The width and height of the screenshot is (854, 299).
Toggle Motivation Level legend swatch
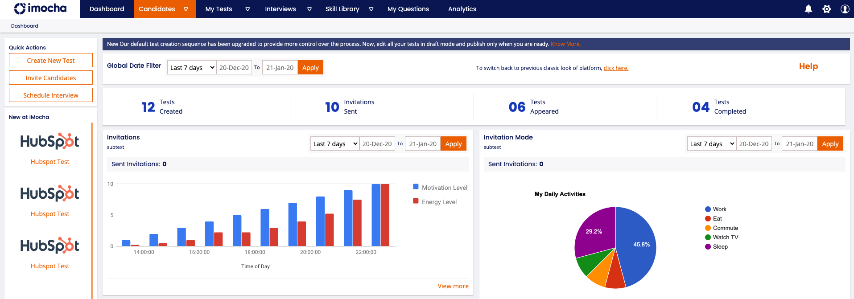click(x=416, y=187)
